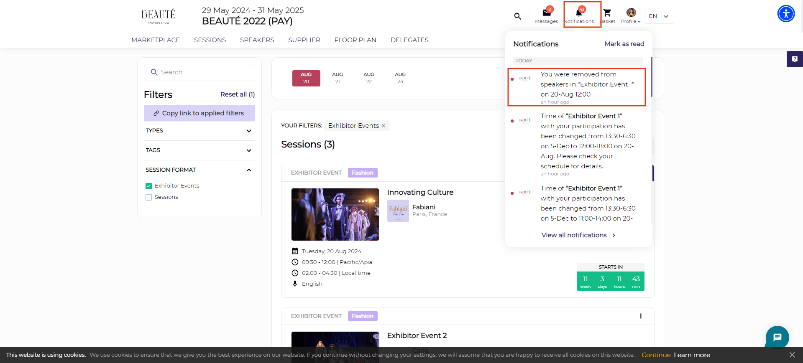Remove the Exhibitor Events filter chip
Viewport: 803px width, 363px height.
[x=384, y=126]
